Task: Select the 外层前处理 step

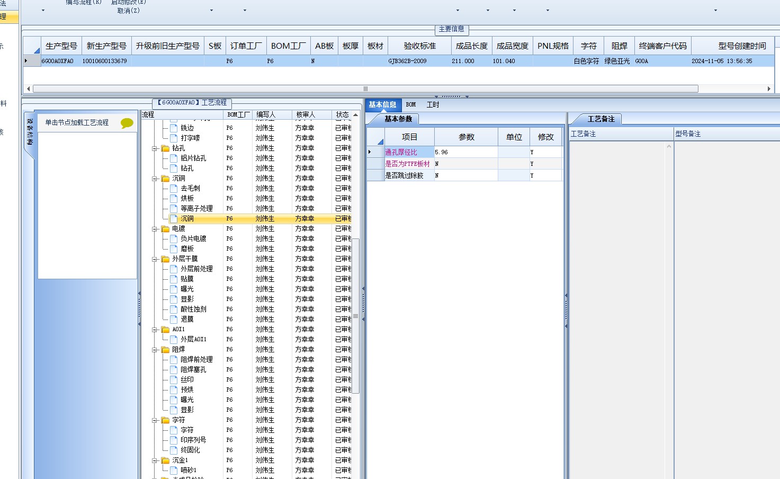Action: click(x=196, y=269)
